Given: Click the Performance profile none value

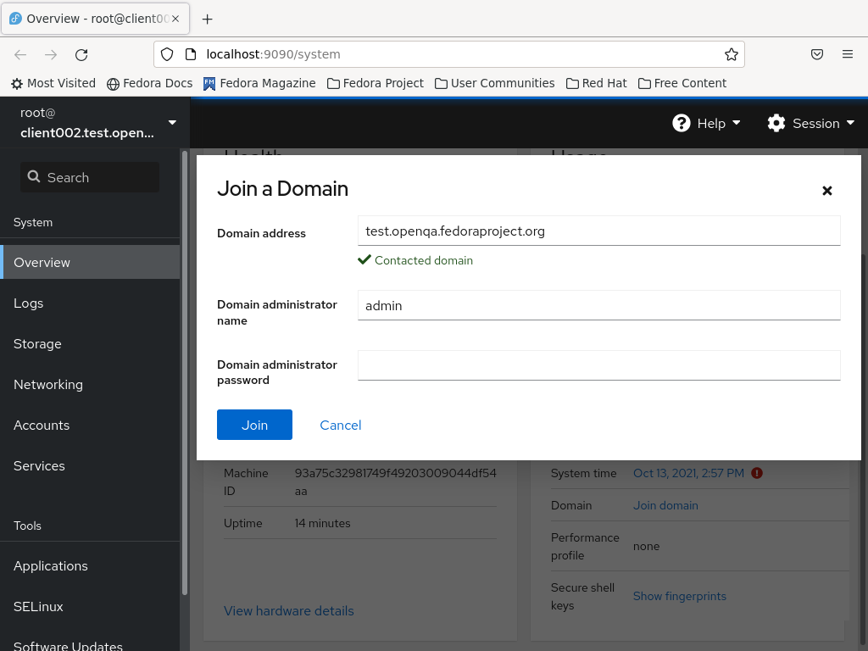Looking at the screenshot, I should [646, 546].
